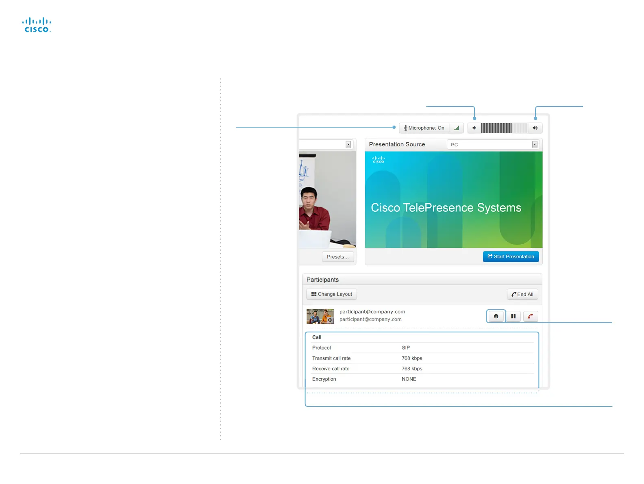Click the Protocol SIP value

click(406, 348)
